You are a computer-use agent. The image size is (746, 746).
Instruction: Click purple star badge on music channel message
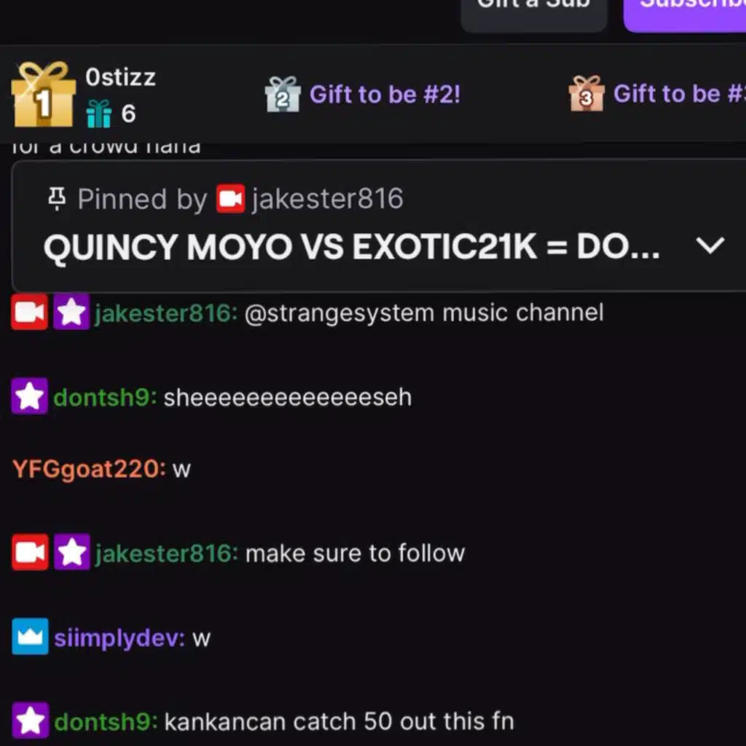(71, 312)
